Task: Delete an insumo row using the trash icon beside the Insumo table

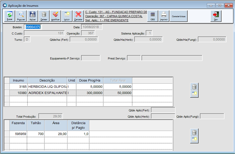Action: coord(194,87)
